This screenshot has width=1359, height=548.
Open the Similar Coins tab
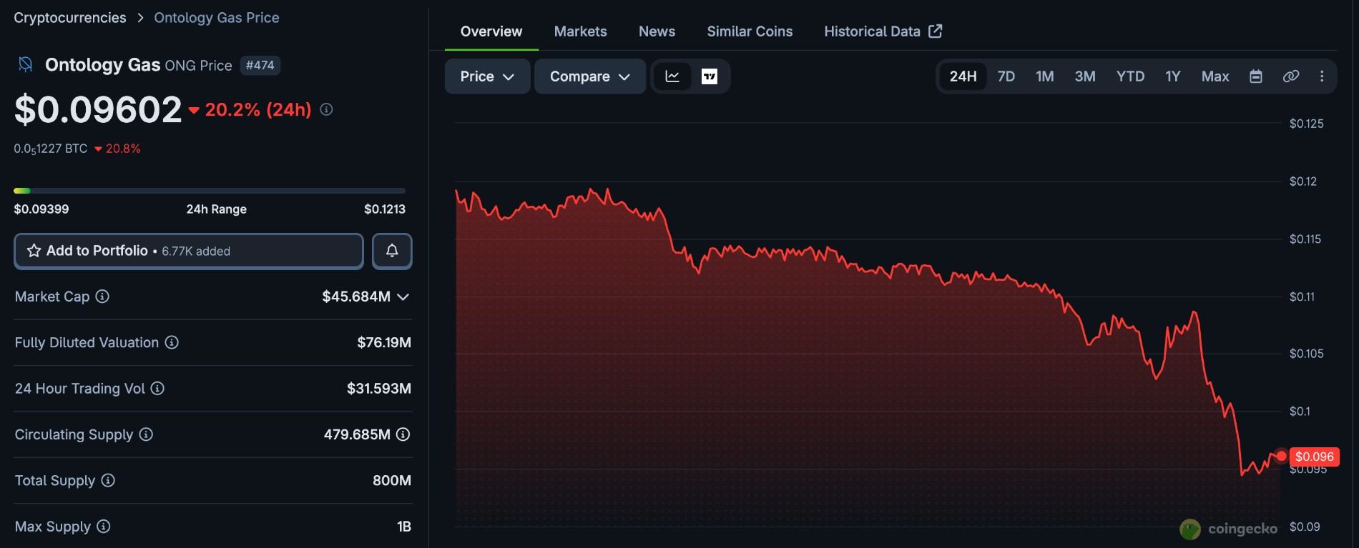(x=750, y=31)
